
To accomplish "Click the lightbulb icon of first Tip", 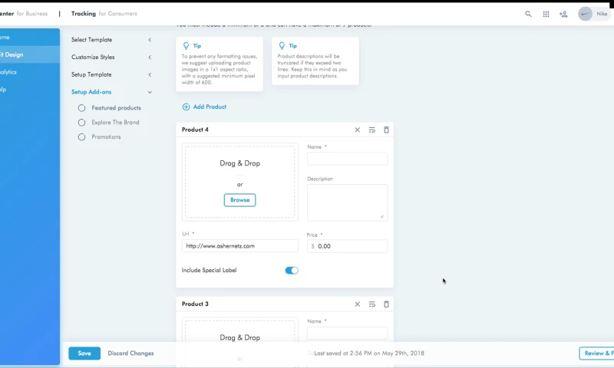I will pyautogui.click(x=186, y=46).
